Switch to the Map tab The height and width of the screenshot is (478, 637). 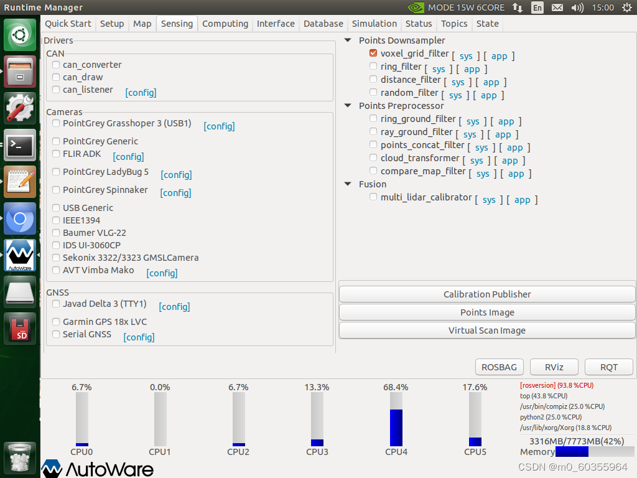coord(142,24)
